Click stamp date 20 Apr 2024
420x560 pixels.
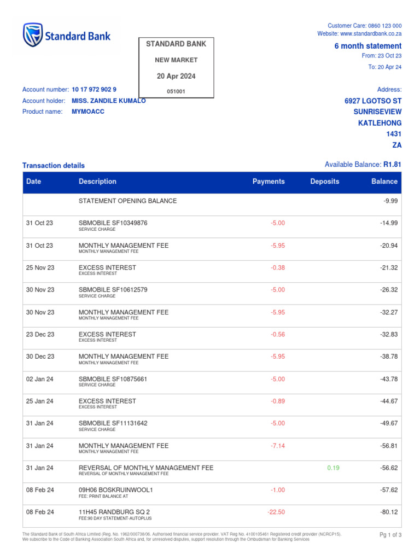click(x=176, y=76)
